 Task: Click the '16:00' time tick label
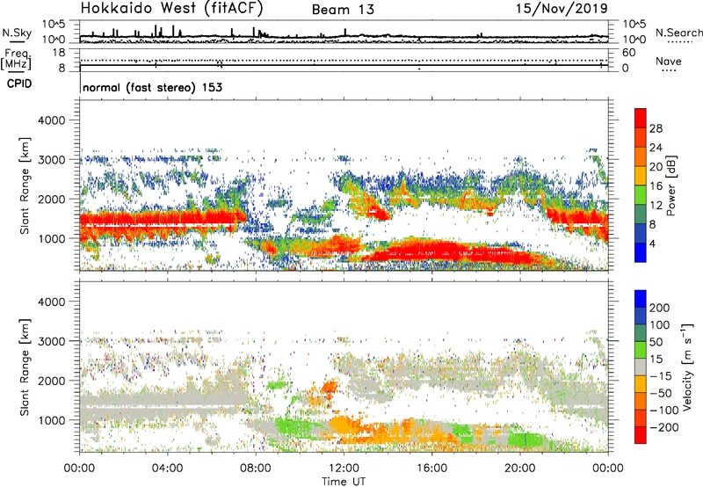431,469
